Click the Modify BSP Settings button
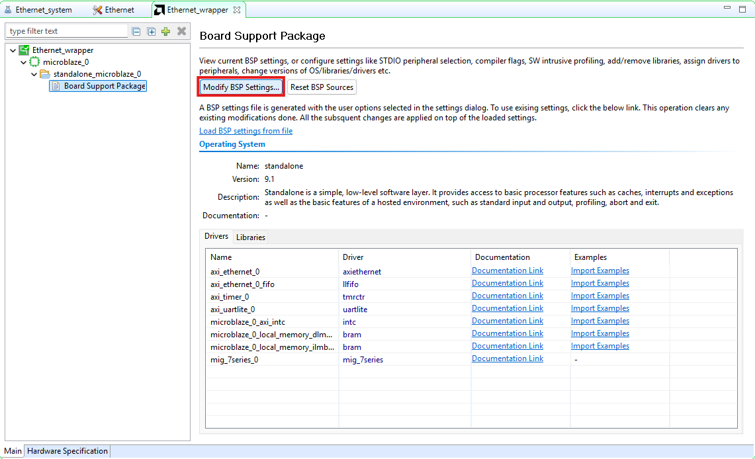This screenshot has width=755, height=459. [x=242, y=87]
